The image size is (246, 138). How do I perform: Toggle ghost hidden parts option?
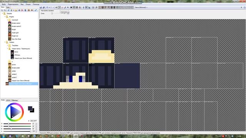point(96,7)
